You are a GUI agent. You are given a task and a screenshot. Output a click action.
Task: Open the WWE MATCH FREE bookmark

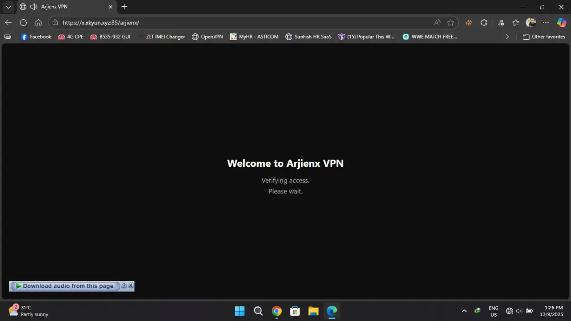click(x=430, y=37)
